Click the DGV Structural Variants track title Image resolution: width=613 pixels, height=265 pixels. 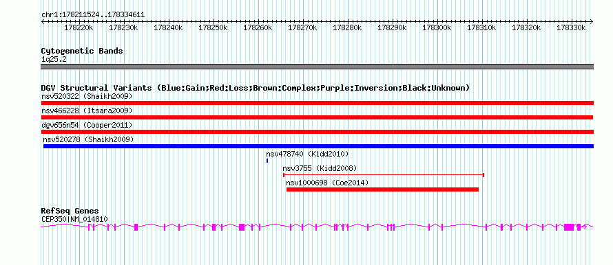pyautogui.click(x=256, y=88)
